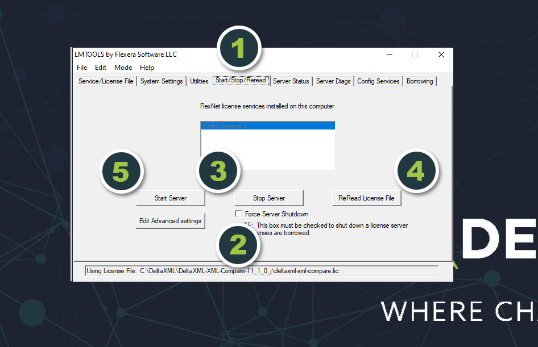Close the LMTOOLS window
The image size is (538, 347).
(x=441, y=55)
